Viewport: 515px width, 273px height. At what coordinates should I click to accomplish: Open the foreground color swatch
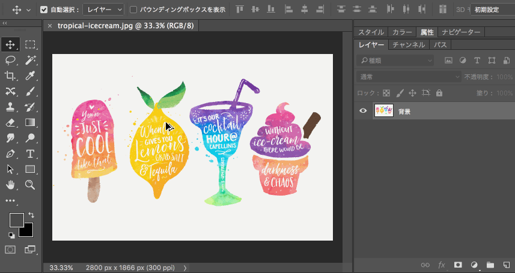(16, 220)
